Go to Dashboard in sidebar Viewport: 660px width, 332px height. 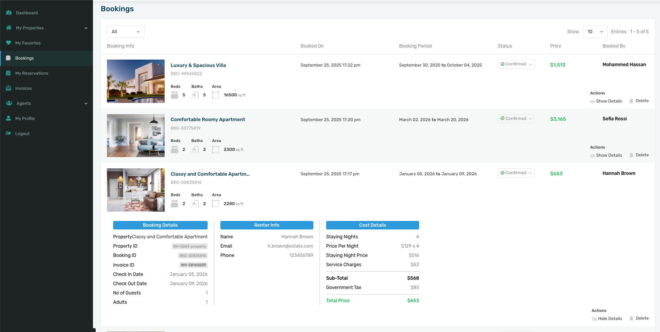[27, 13]
